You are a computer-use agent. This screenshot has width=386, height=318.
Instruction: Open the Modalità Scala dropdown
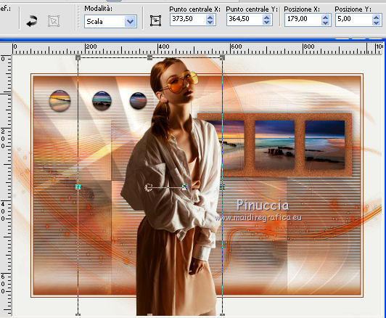pyautogui.click(x=130, y=22)
